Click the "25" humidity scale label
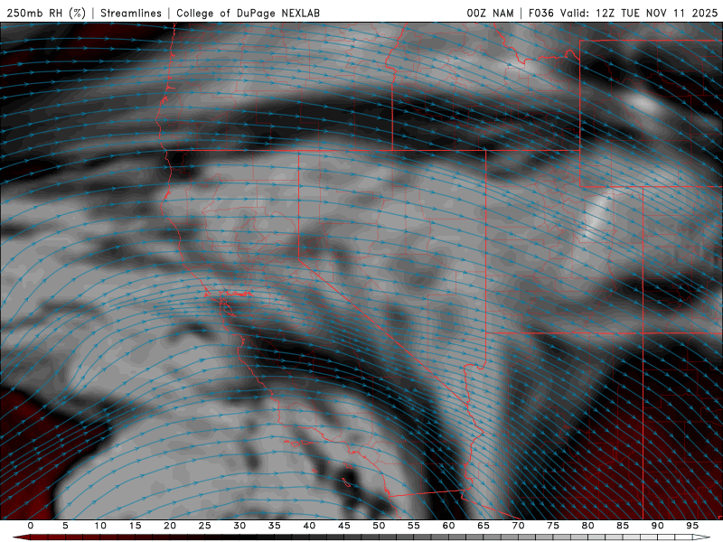Screen dimensions: 723x542 tap(205, 526)
